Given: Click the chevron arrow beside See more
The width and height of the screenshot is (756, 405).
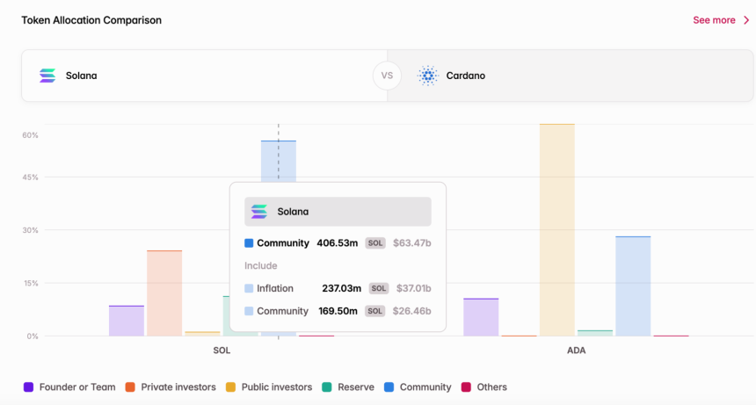Looking at the screenshot, I should pos(746,20).
